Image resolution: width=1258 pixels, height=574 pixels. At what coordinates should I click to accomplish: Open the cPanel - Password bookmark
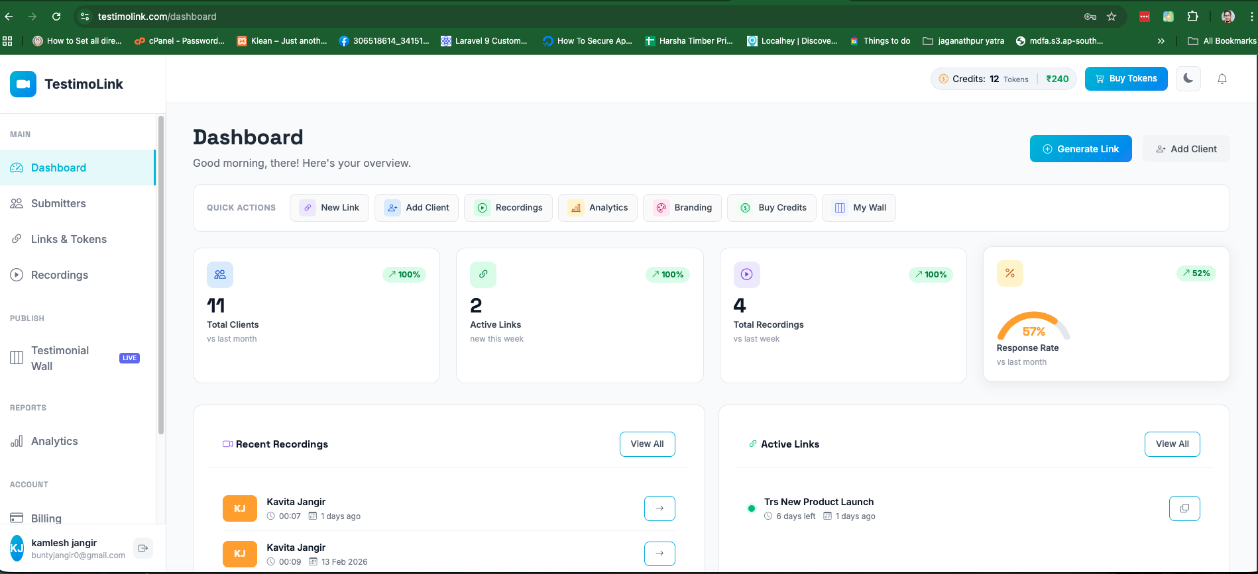point(180,41)
